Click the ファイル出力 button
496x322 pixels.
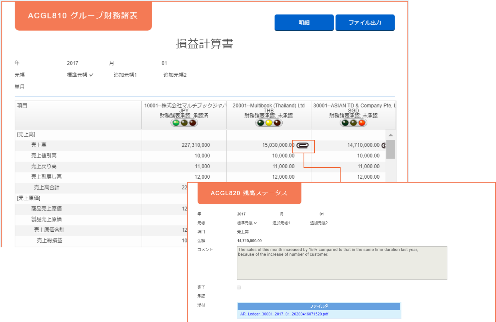(365, 22)
